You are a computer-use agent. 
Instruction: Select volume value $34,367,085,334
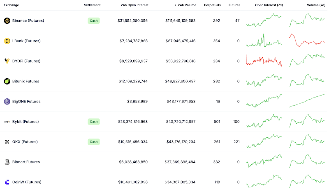180,182
